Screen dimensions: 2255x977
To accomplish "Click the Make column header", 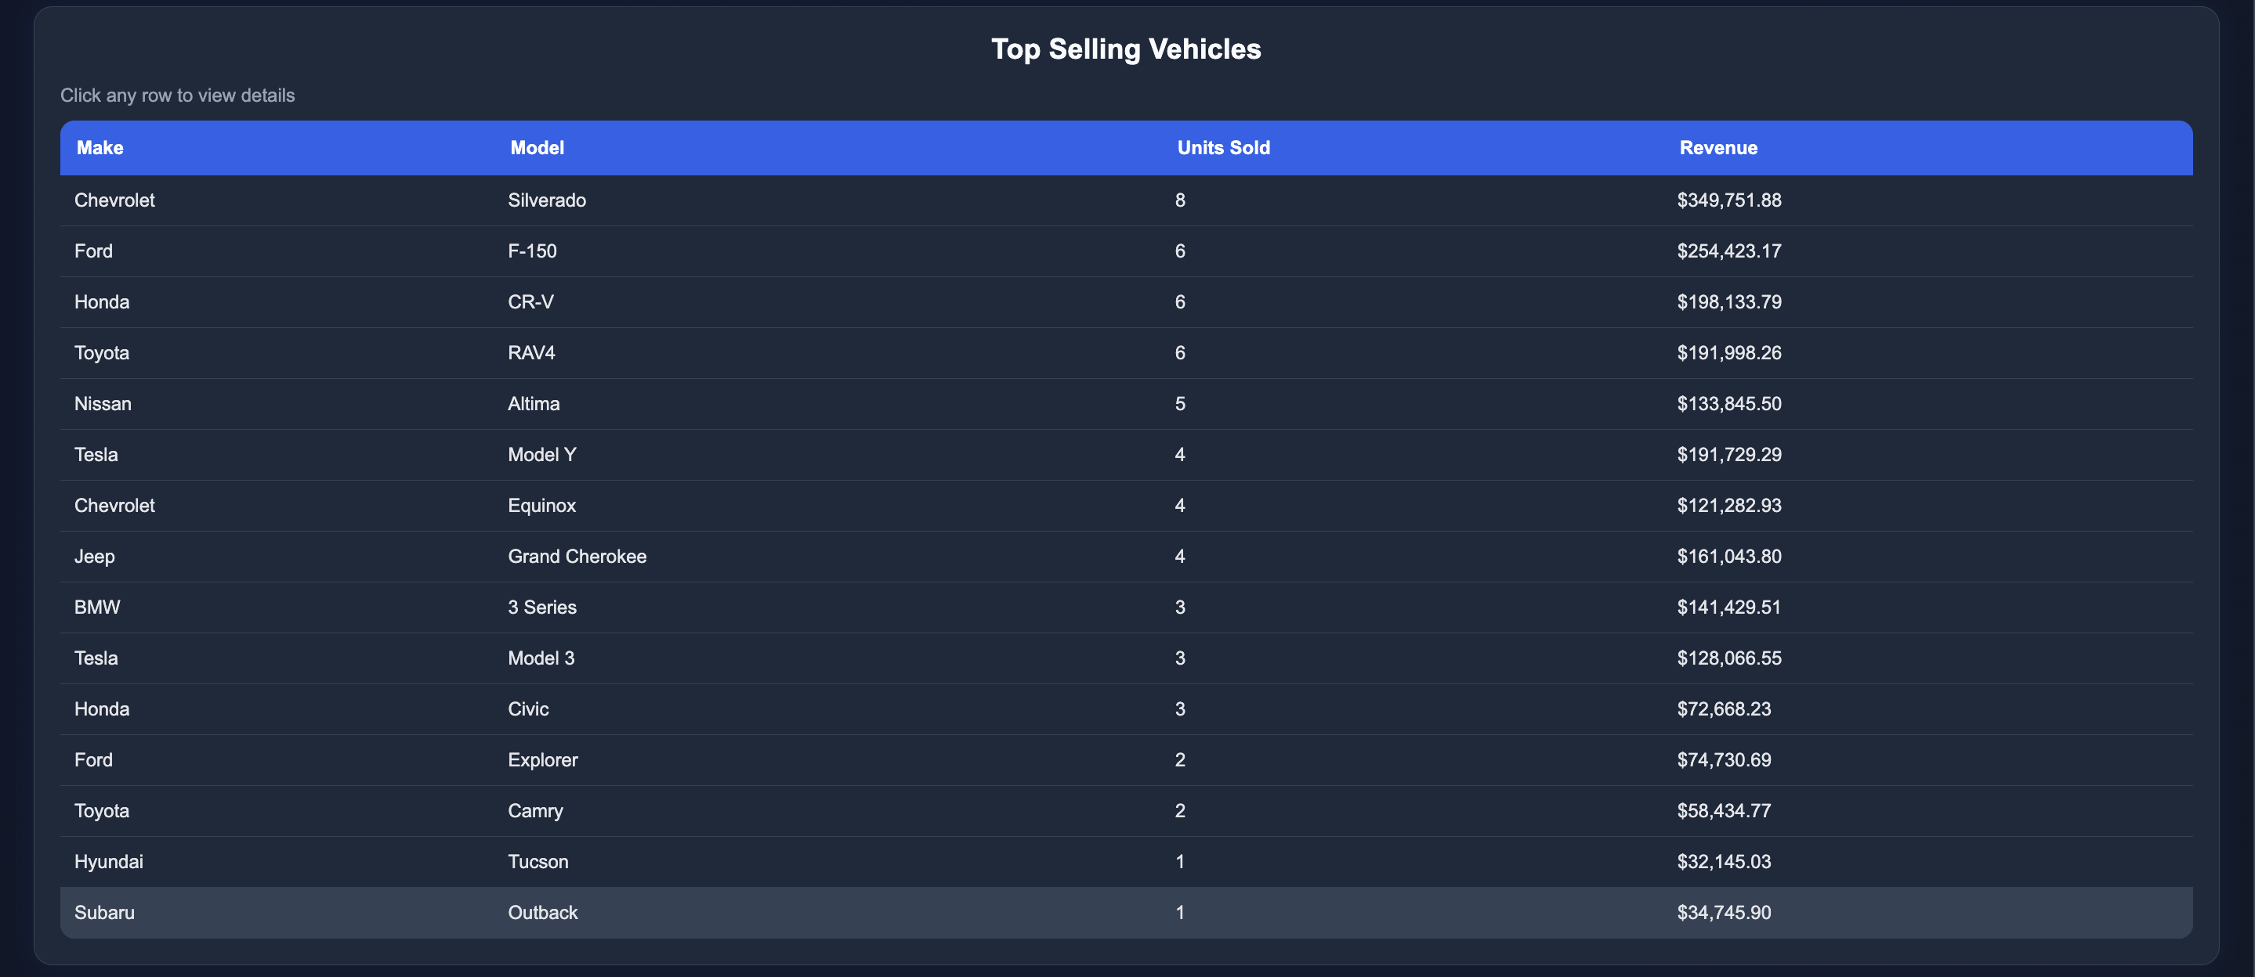I will 100,148.
